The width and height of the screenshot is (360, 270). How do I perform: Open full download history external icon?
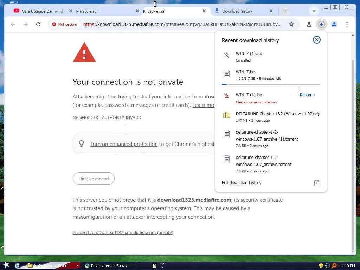(x=317, y=183)
